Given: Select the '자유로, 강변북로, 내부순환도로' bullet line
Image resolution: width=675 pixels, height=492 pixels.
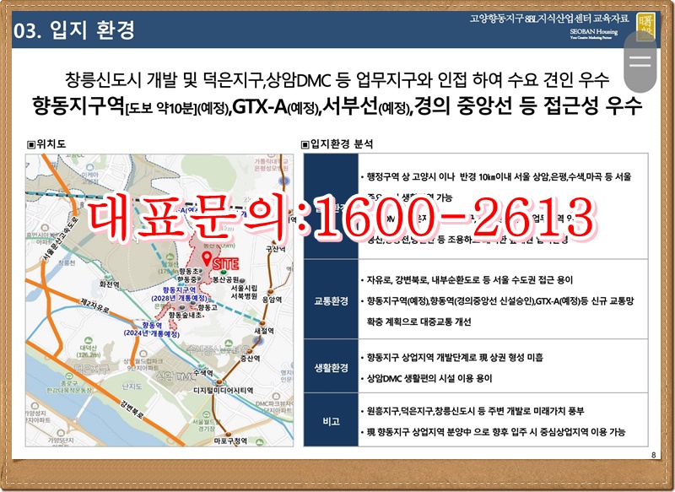Looking at the screenshot, I should pyautogui.click(x=470, y=280).
